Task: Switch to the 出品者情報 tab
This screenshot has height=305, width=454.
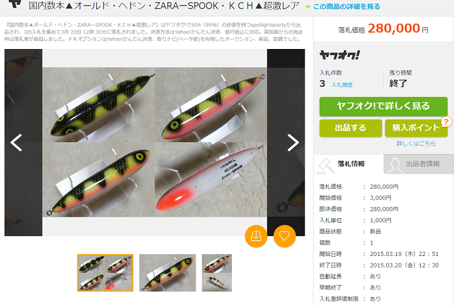Action: (419, 164)
